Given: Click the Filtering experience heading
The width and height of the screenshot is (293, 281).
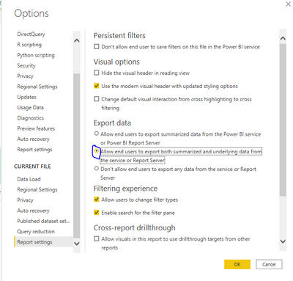Looking at the screenshot, I should click(125, 189).
